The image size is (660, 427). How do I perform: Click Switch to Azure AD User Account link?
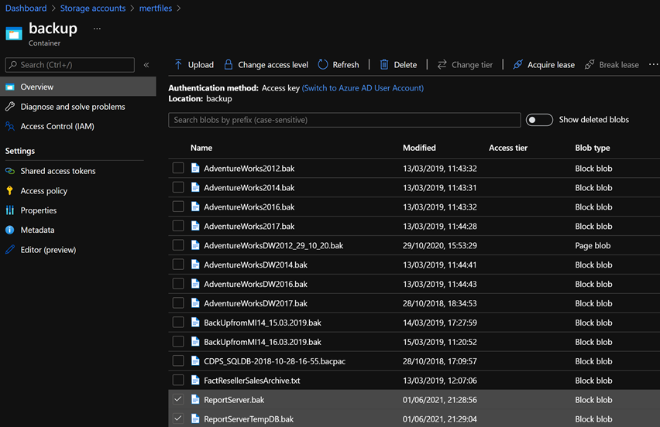coord(363,88)
